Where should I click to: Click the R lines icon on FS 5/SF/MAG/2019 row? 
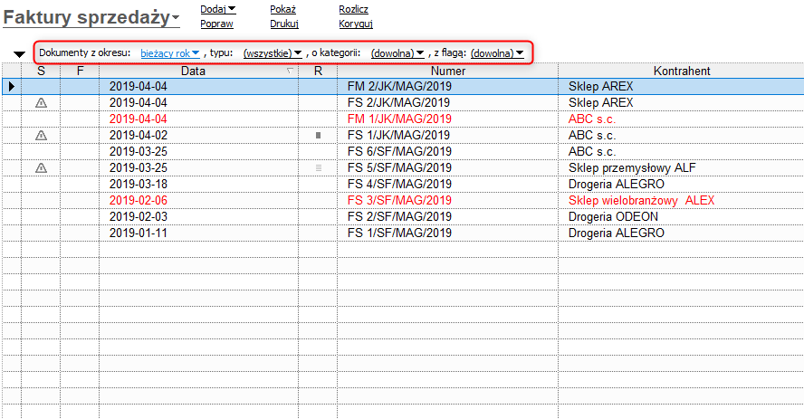pyautogui.click(x=318, y=168)
